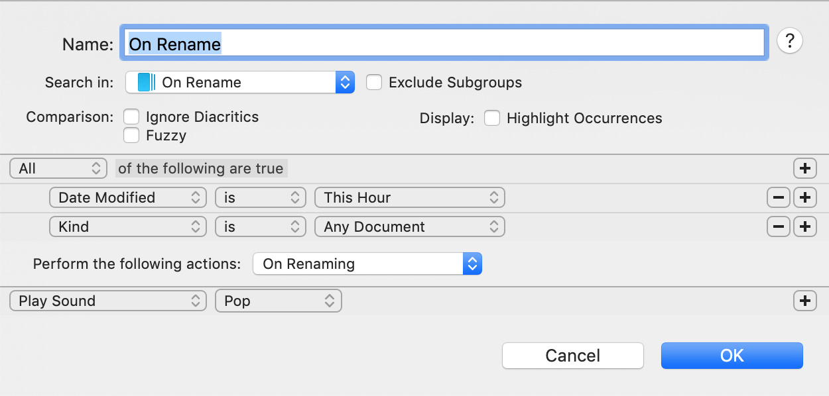Click the help question mark button
This screenshot has height=396, width=829.
tap(789, 40)
